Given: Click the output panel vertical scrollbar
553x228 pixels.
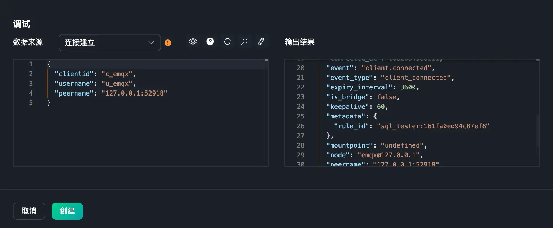Looking at the screenshot, I should point(538,131).
